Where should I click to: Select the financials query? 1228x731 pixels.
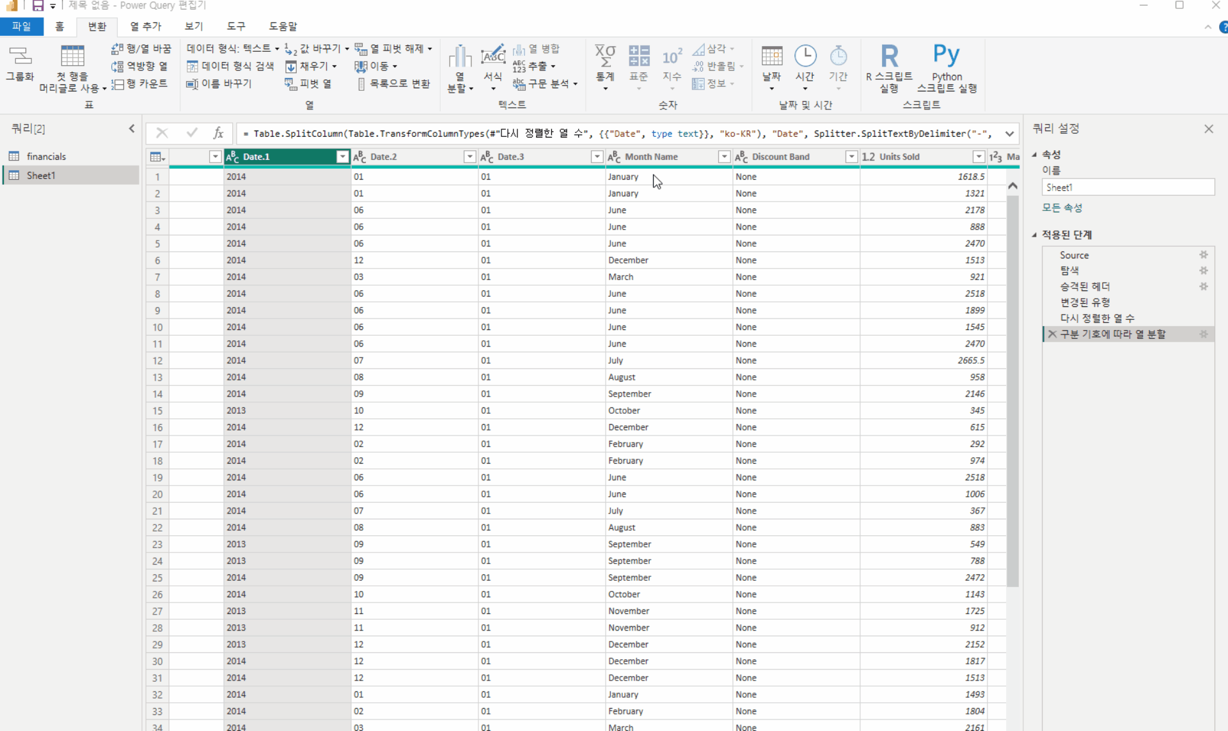click(46, 157)
